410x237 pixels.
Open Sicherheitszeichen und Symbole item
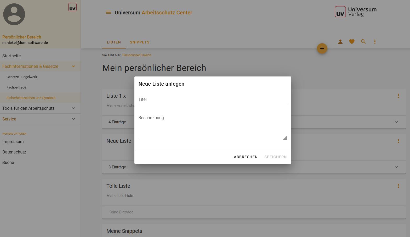[31, 98]
